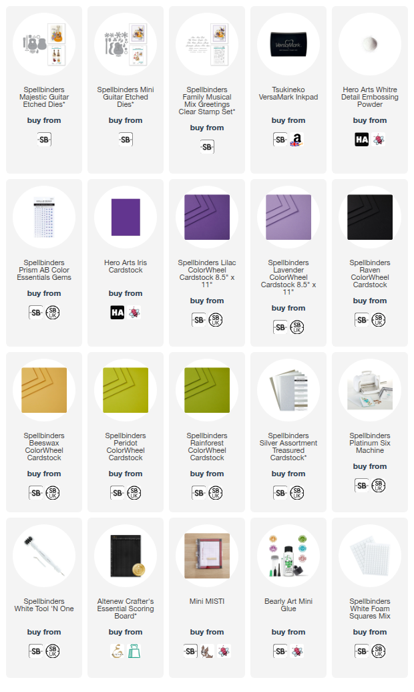The width and height of the screenshot is (414, 692).
Task: Click the Lavender ColorWheel Cardstock thumbnail
Action: 288,217
